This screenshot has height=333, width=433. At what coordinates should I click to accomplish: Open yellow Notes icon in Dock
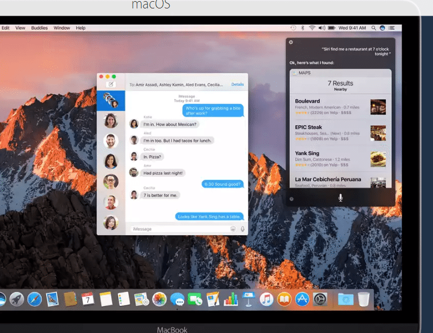(106, 299)
